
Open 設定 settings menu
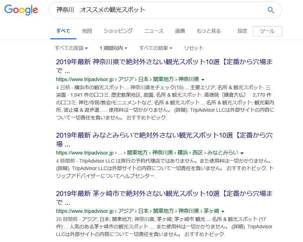[242, 31]
